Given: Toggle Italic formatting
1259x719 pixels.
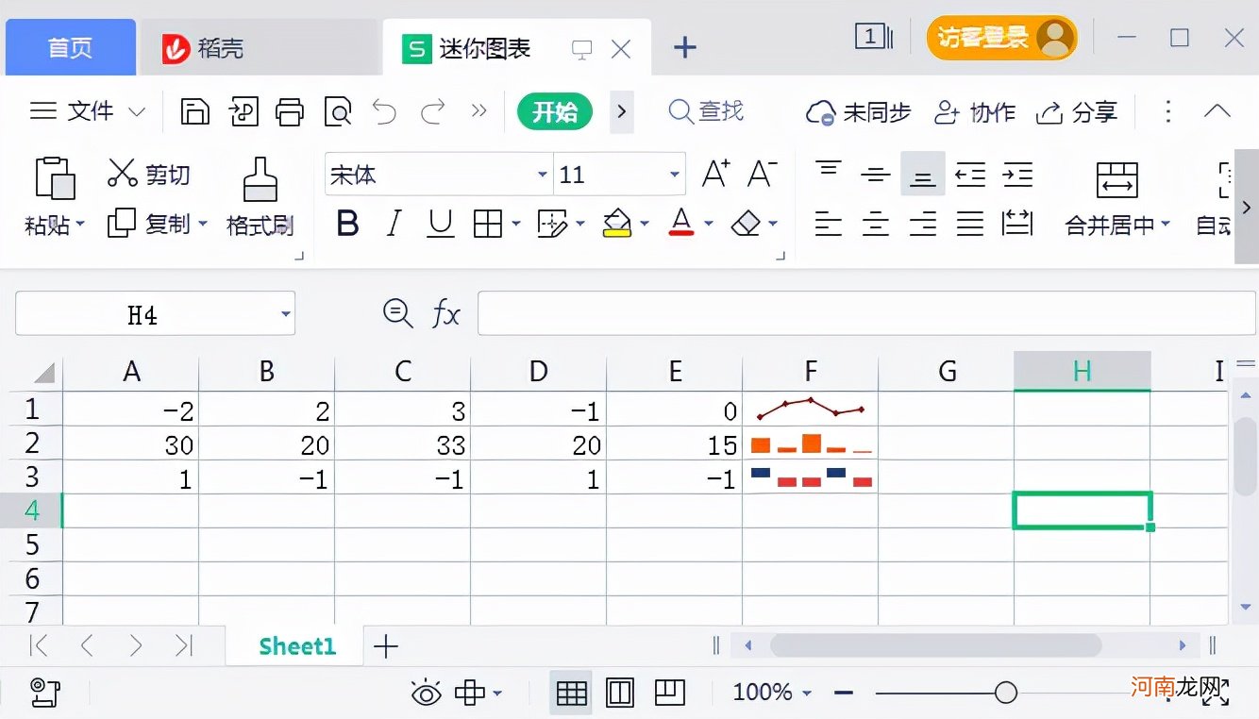Looking at the screenshot, I should (394, 224).
